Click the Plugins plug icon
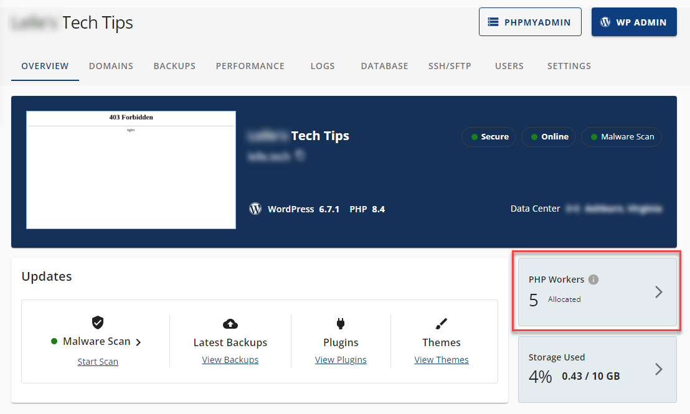 [341, 324]
